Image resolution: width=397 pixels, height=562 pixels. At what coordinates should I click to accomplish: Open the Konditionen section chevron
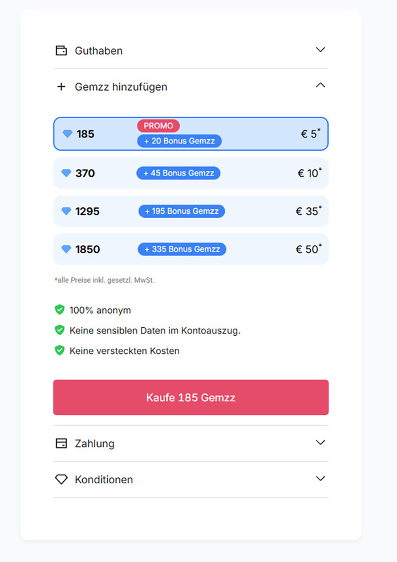pyautogui.click(x=321, y=479)
